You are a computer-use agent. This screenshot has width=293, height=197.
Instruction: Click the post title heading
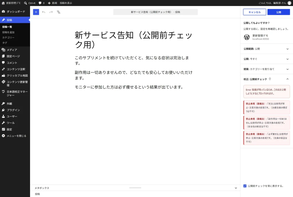click(x=134, y=40)
